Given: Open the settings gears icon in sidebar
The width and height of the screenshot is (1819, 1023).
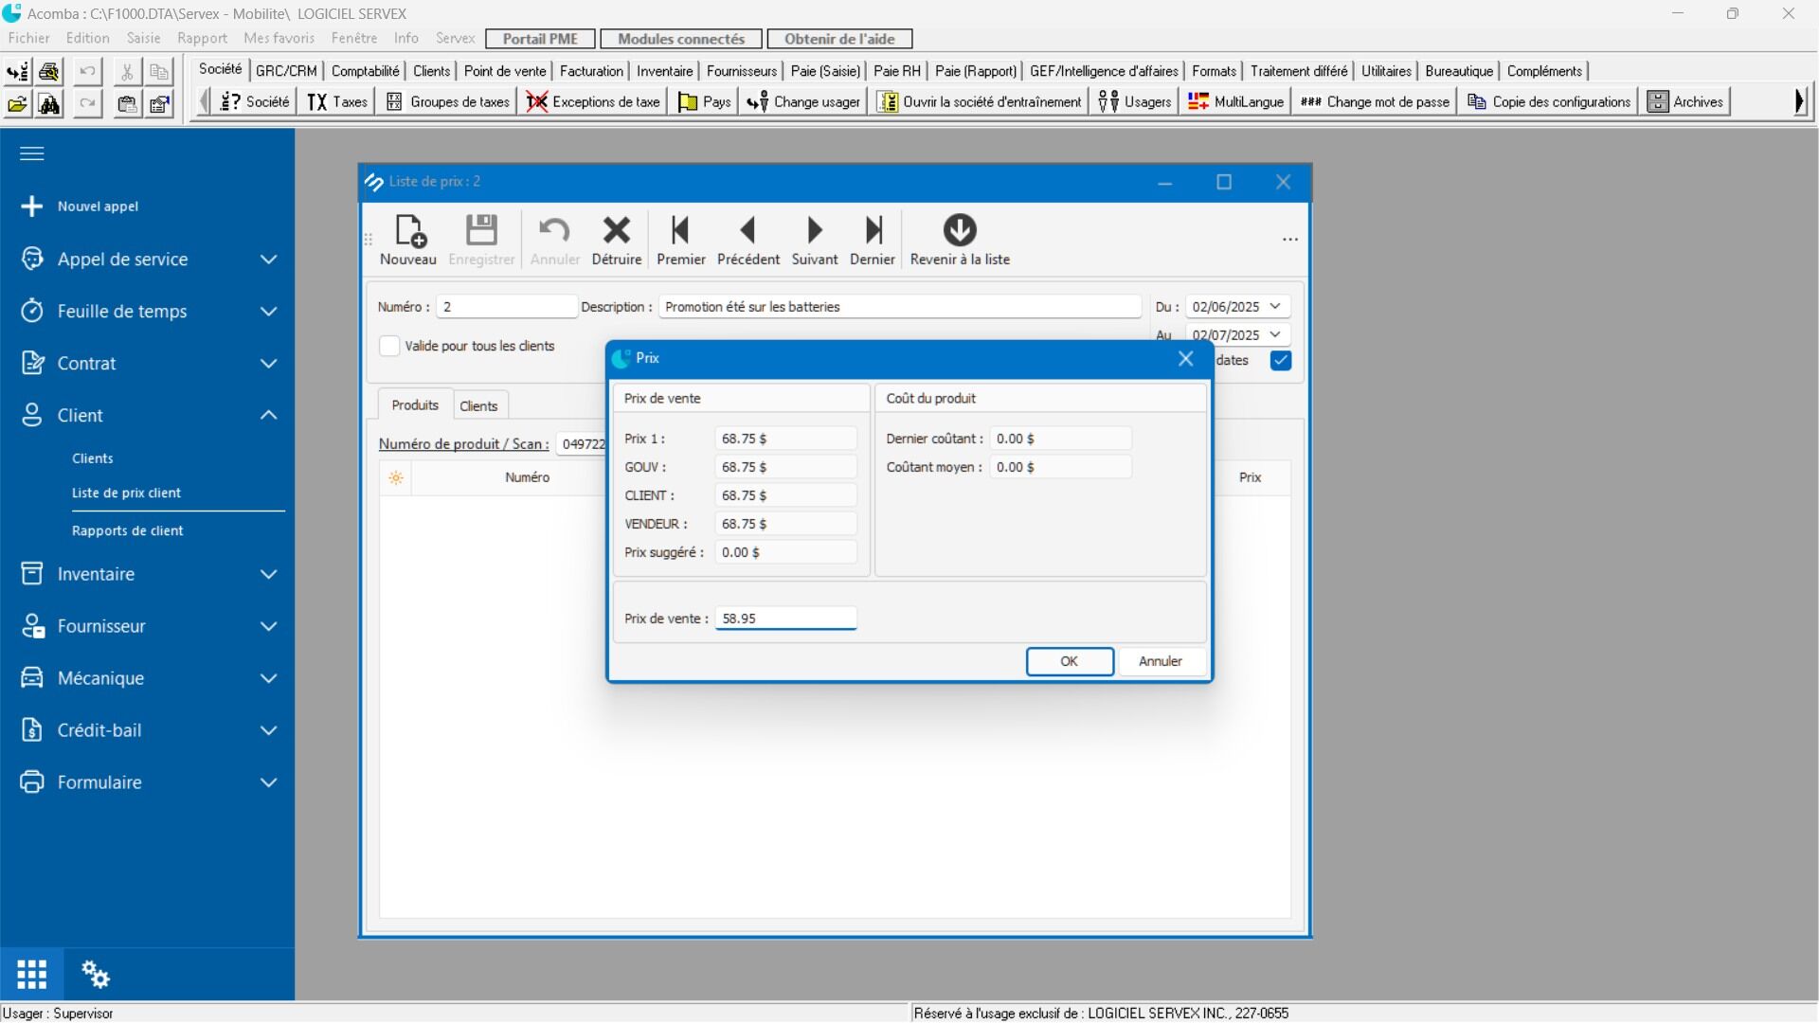Looking at the screenshot, I should [x=95, y=974].
